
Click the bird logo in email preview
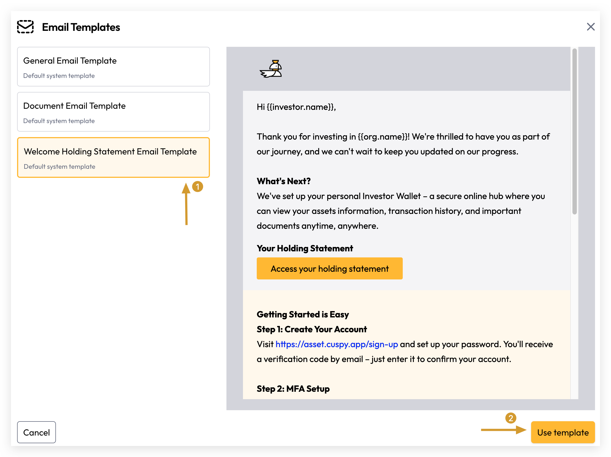(x=271, y=69)
